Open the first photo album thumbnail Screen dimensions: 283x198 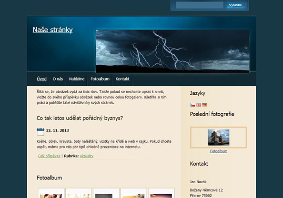pyautogui.click(x=51, y=193)
